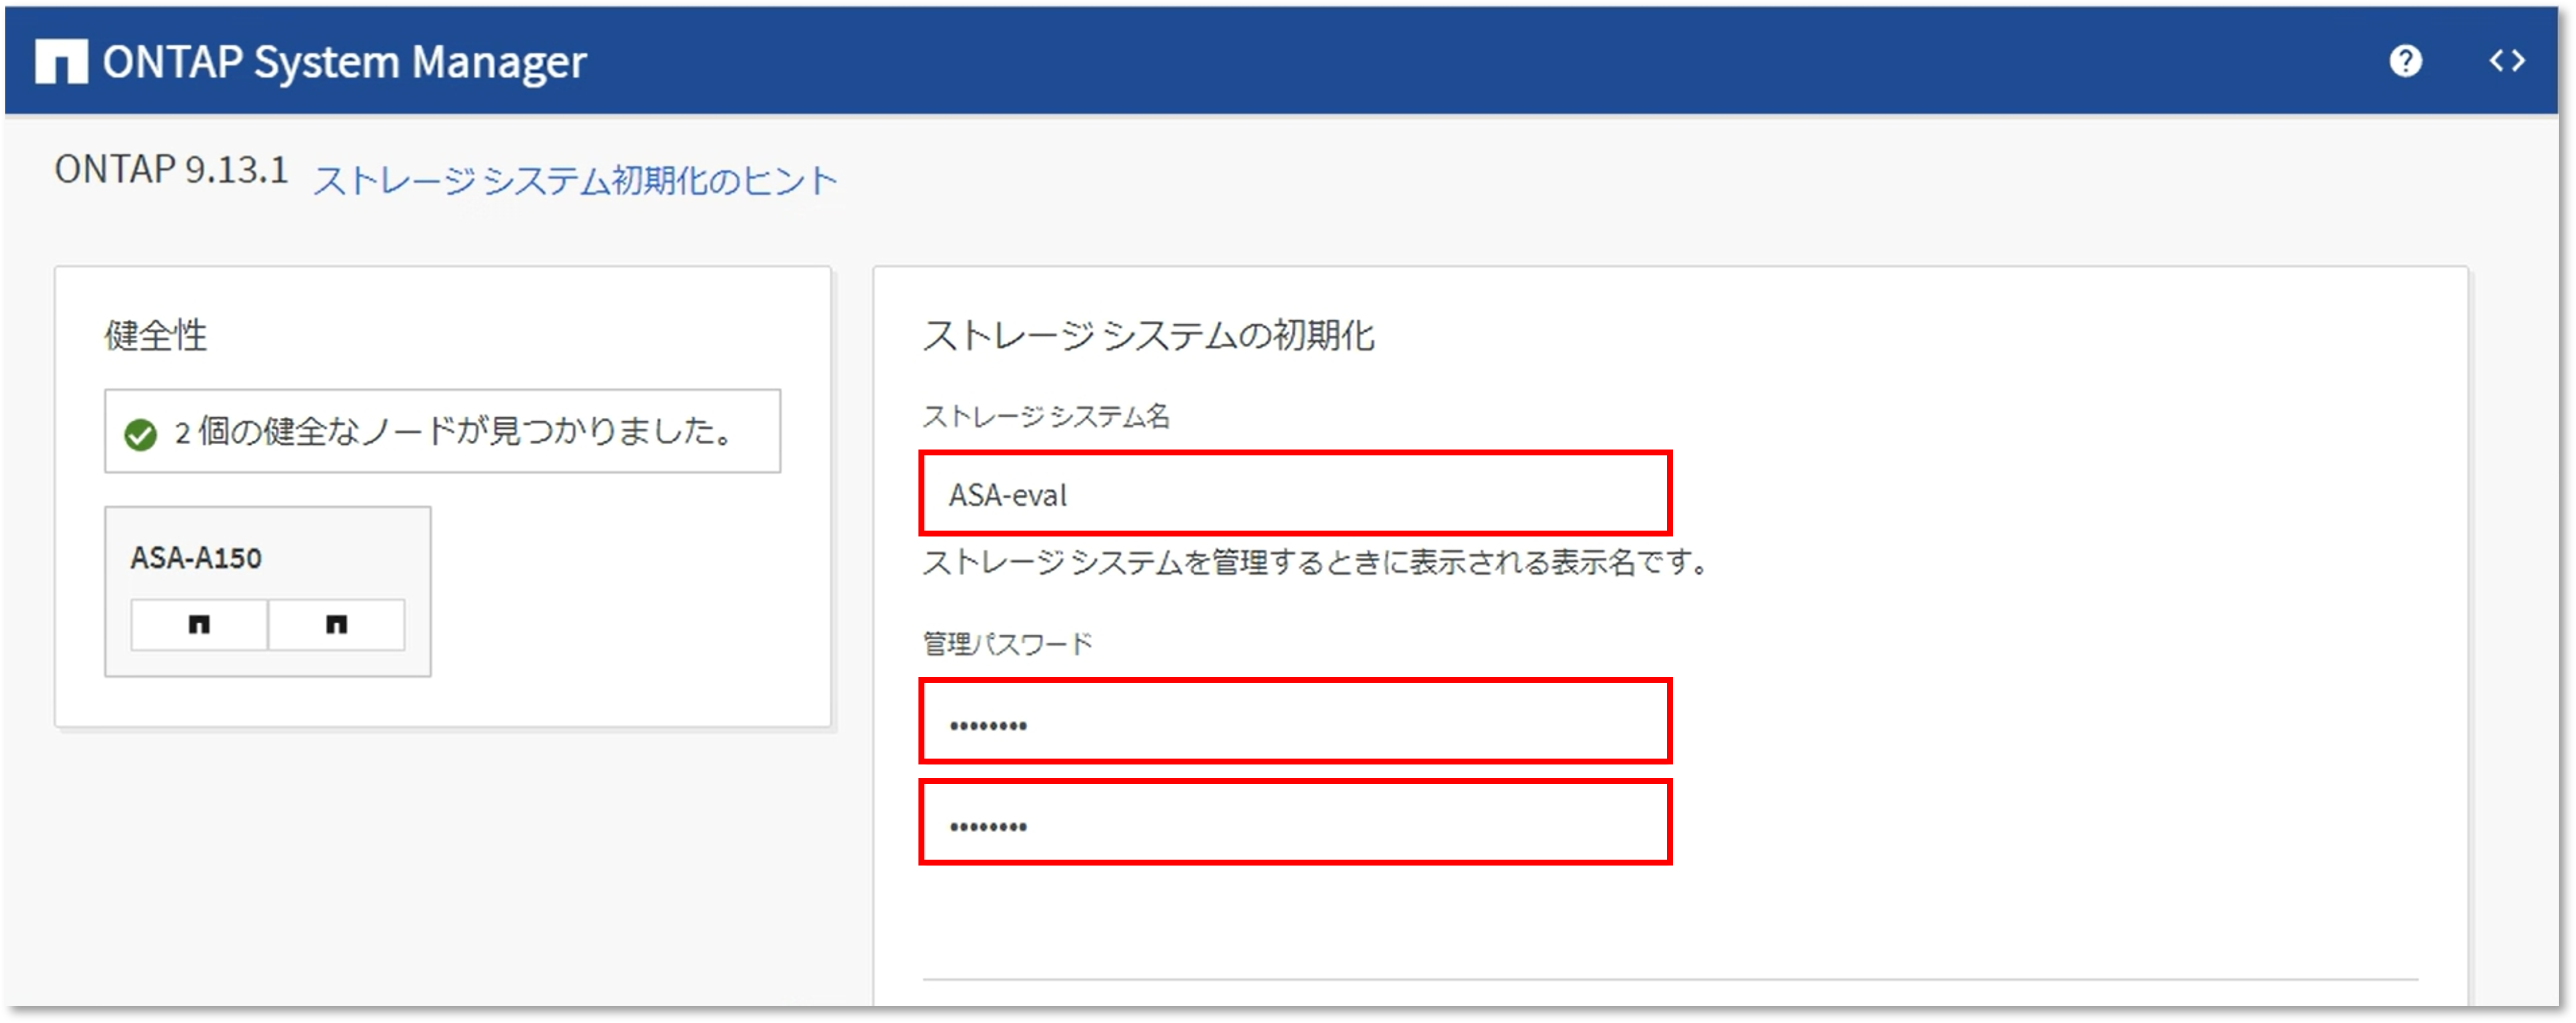
Task: Click the 2 個の健全なノードが見つかりました message
Action: pyautogui.click(x=455, y=431)
